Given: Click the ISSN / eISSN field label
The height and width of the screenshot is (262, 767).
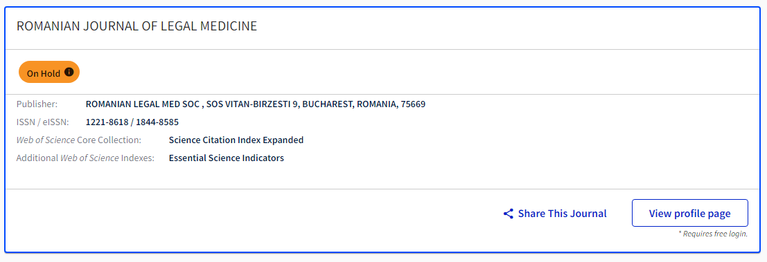Looking at the screenshot, I should (43, 122).
